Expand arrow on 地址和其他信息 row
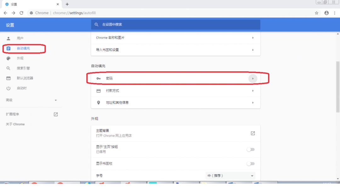 pos(253,103)
